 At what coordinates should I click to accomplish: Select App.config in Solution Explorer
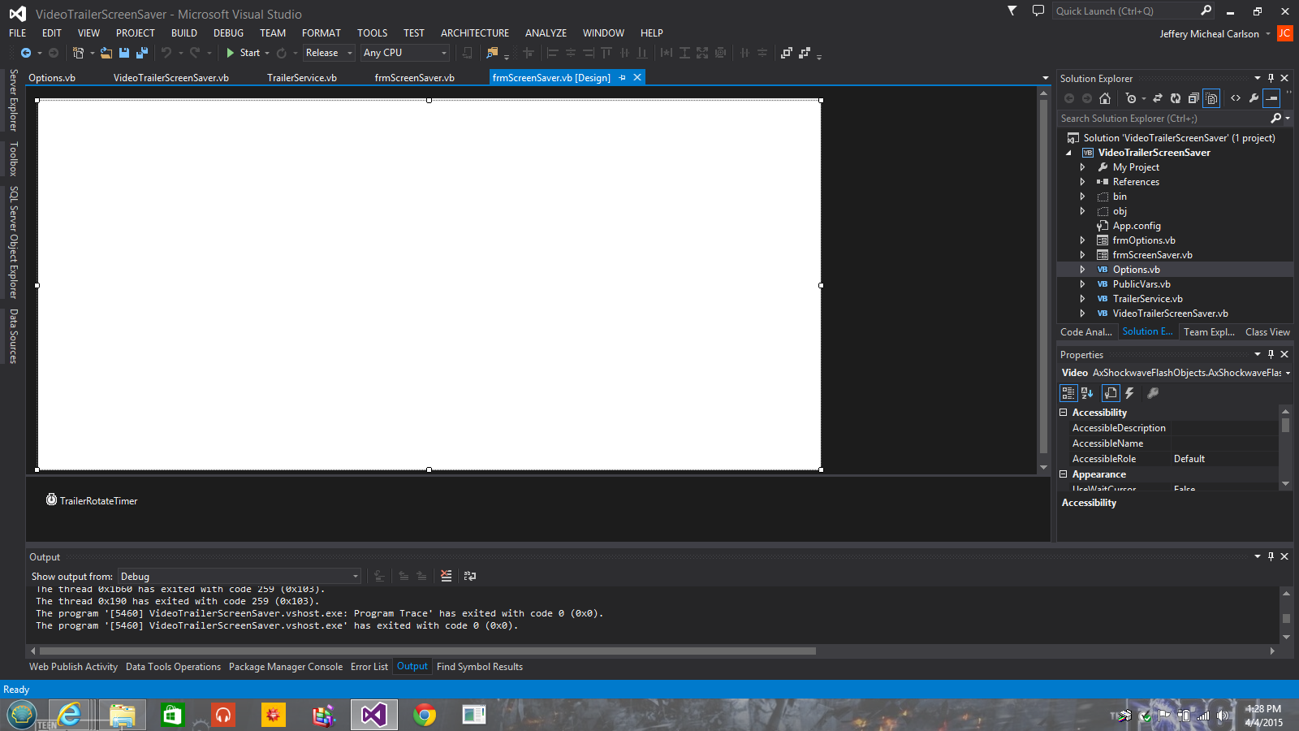[x=1137, y=226]
